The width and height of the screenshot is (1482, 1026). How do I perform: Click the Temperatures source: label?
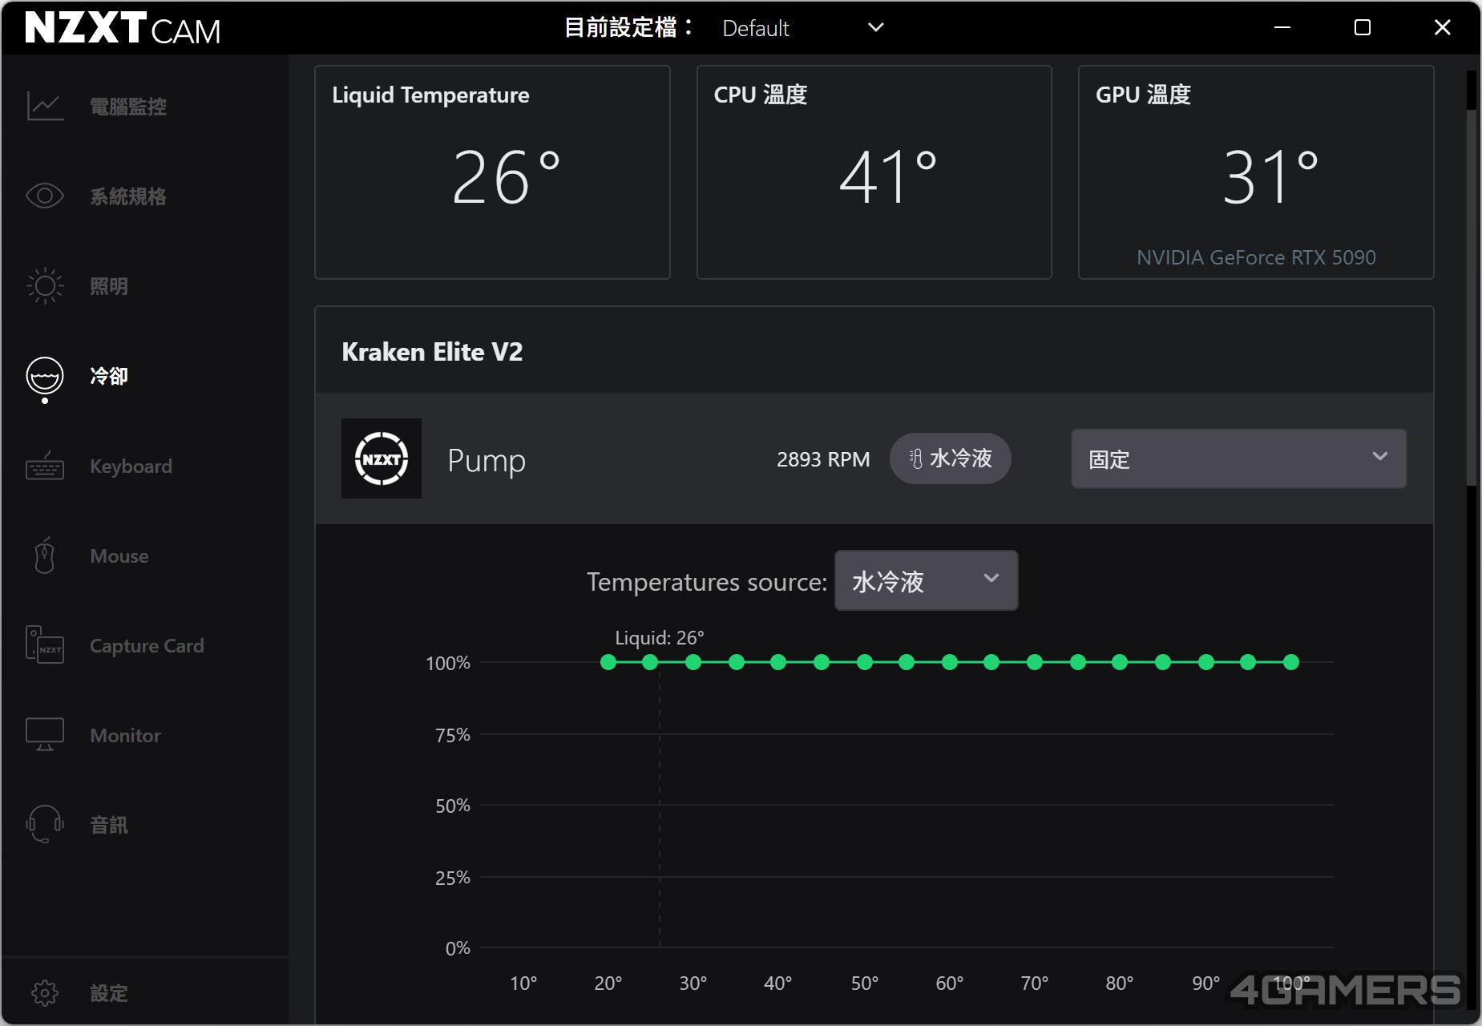coord(707,582)
